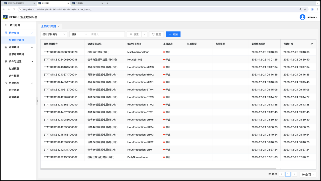This screenshot has width=321, height=181.
Task: Go to 统计结果 in the sidebar
Action: click(14, 90)
